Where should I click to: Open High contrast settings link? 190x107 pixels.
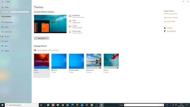coord(170,18)
